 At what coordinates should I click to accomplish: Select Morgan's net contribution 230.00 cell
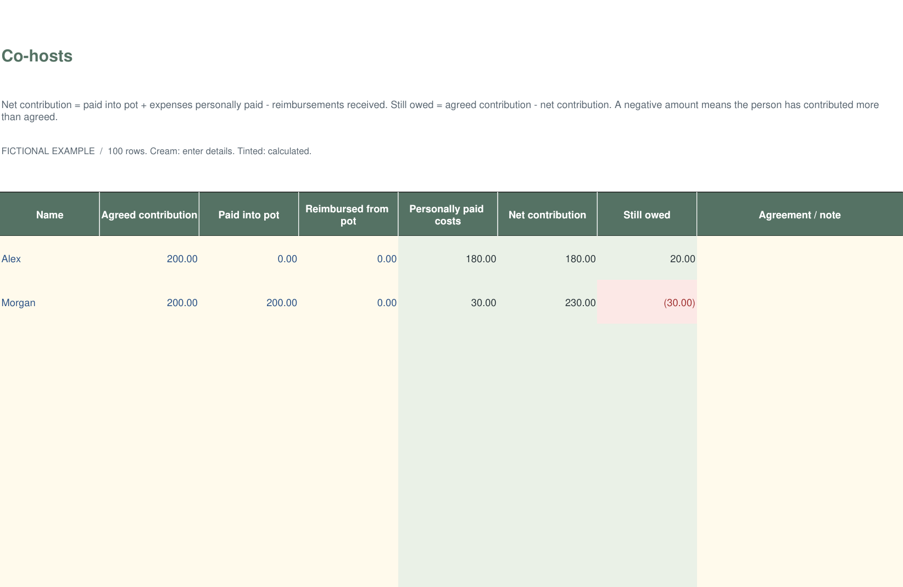[547, 302]
